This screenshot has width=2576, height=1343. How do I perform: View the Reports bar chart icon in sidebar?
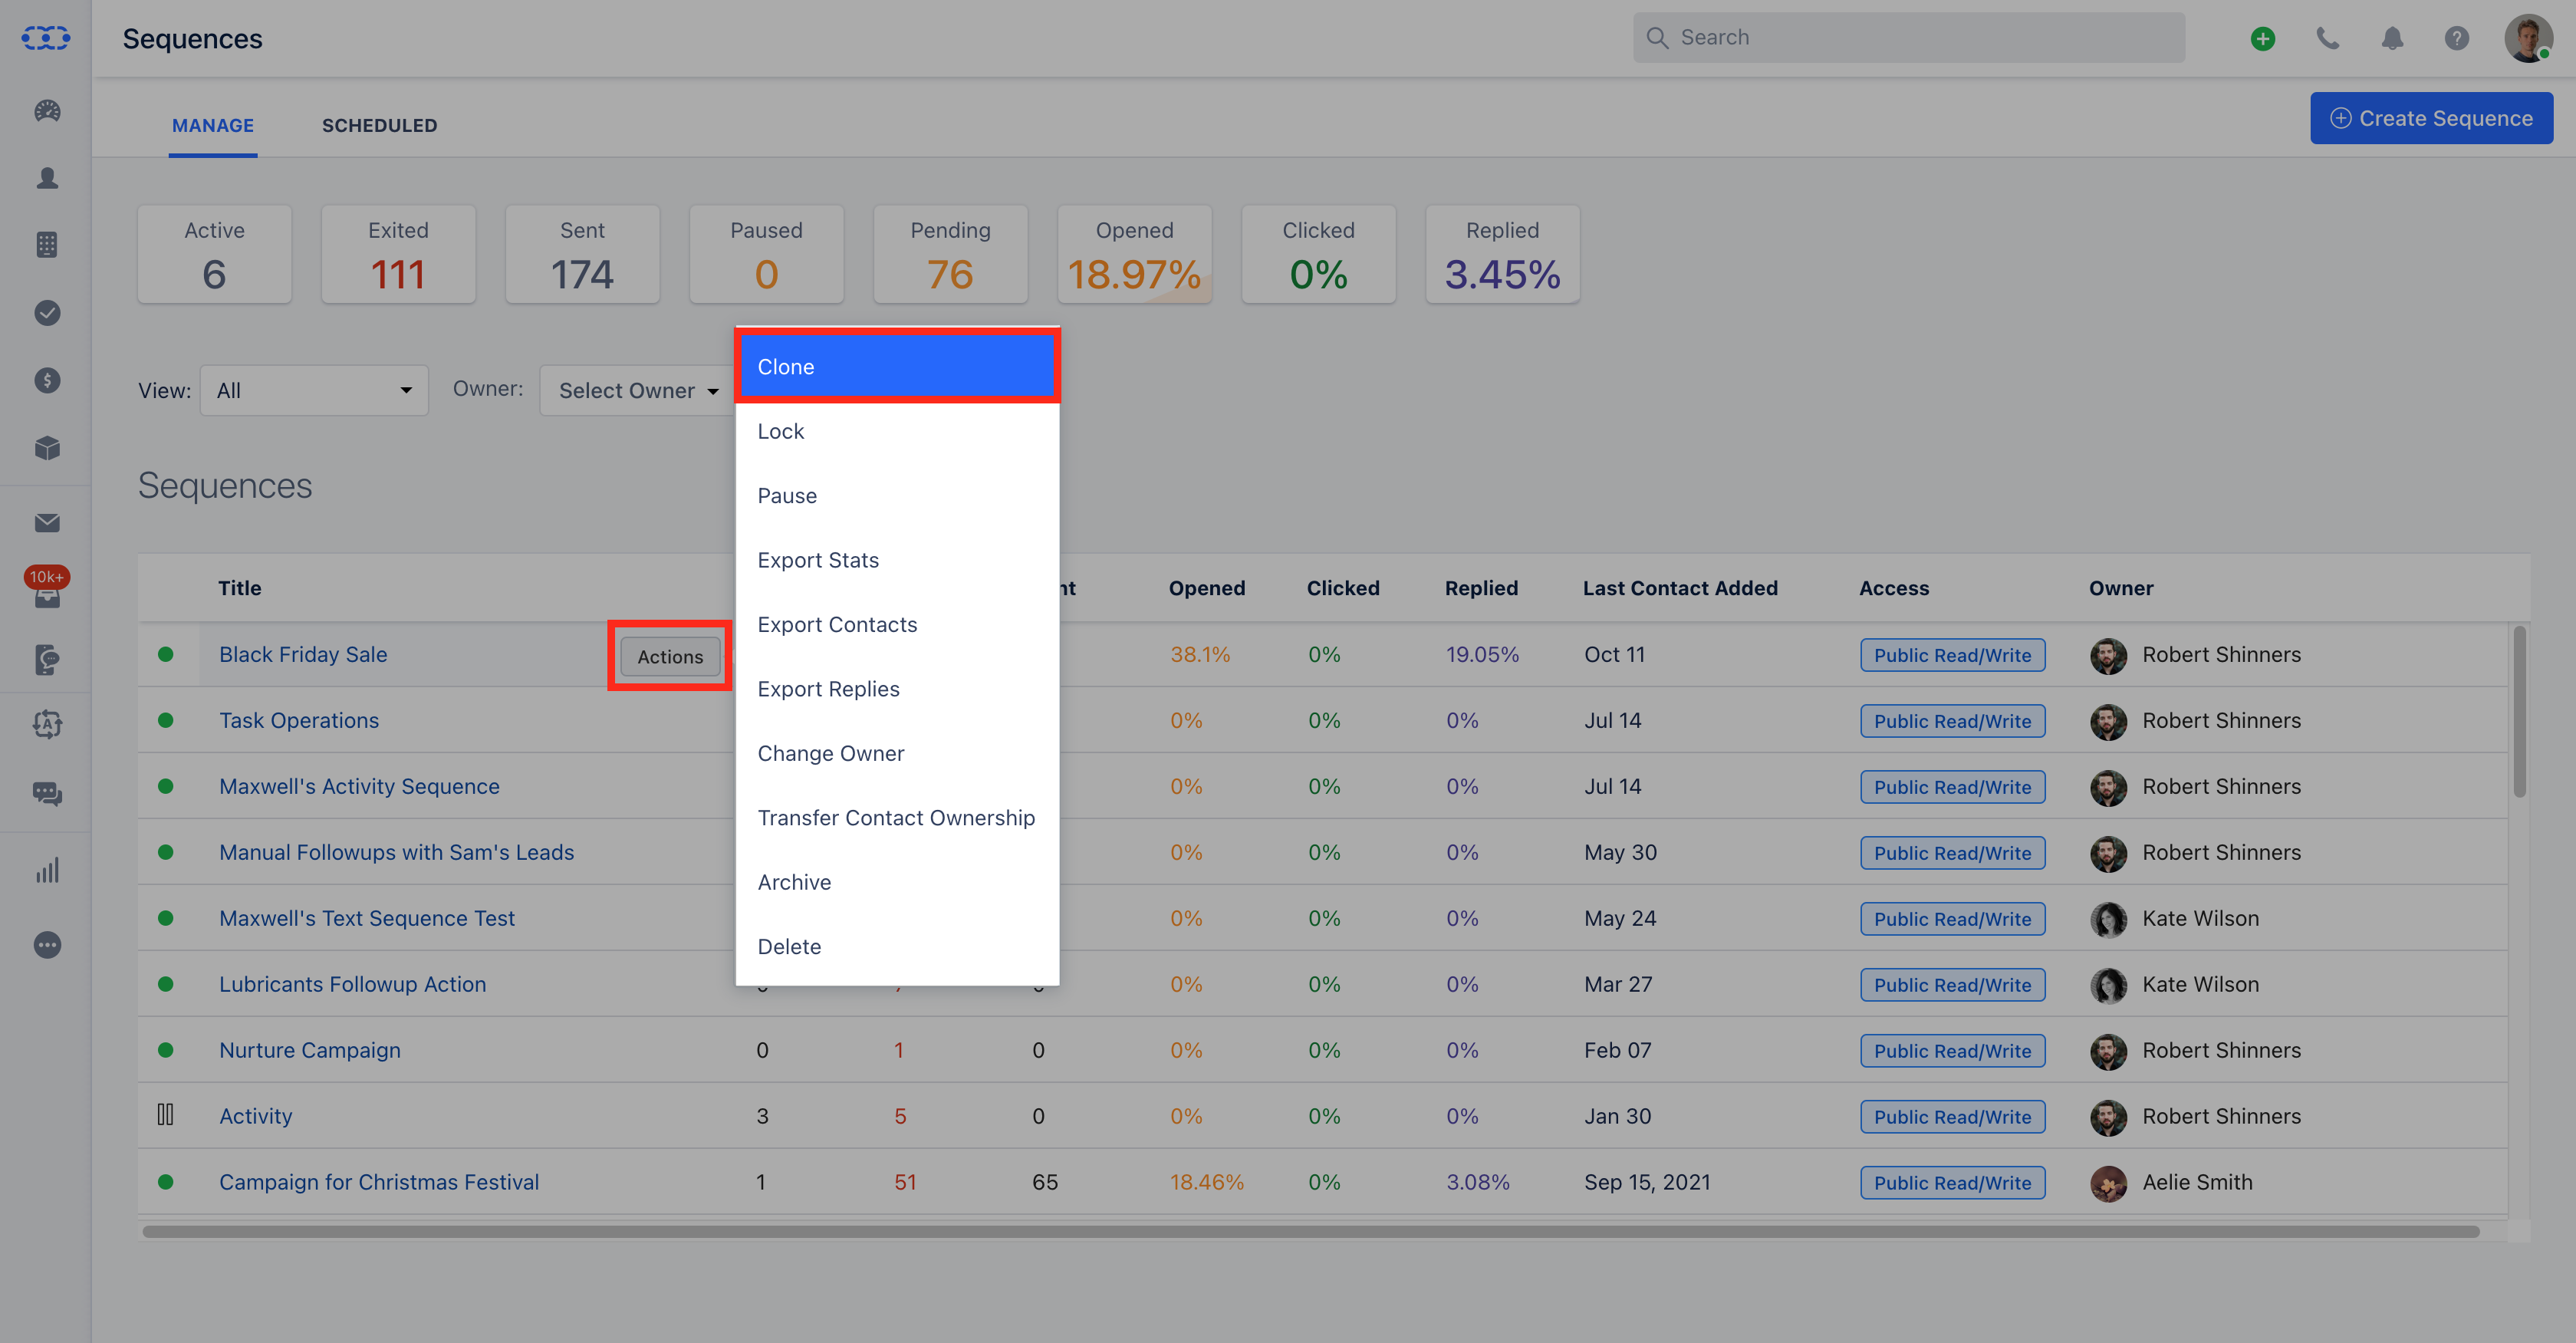[46, 869]
